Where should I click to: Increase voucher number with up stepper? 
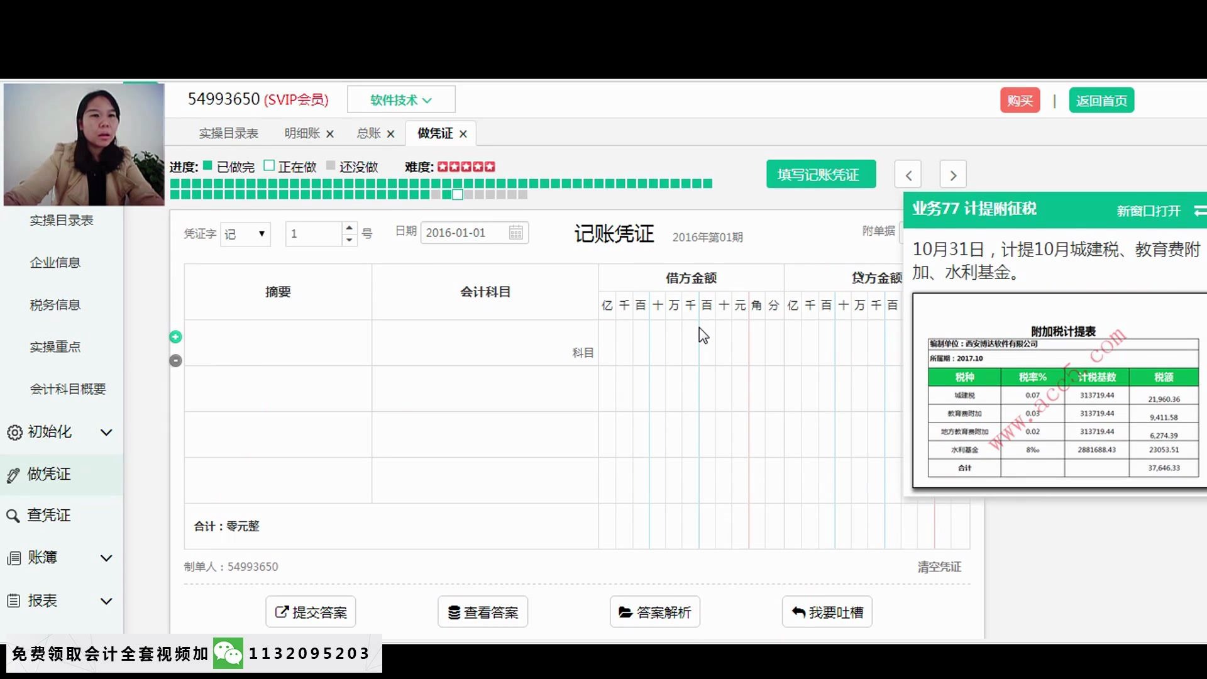(x=349, y=228)
